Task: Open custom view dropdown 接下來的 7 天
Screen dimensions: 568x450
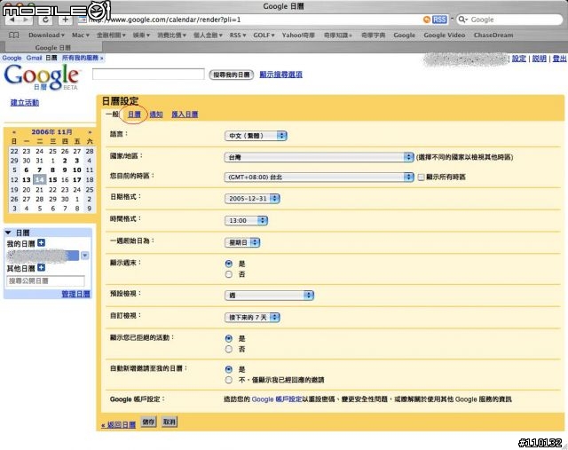Action: point(252,318)
